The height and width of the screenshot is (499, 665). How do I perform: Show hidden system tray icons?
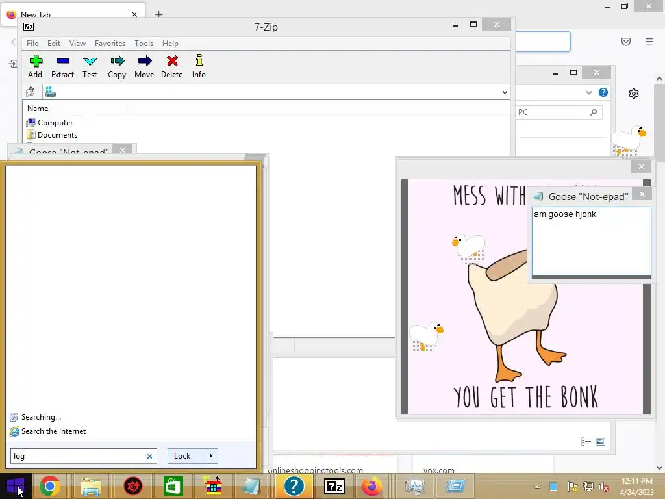pyautogui.click(x=537, y=487)
